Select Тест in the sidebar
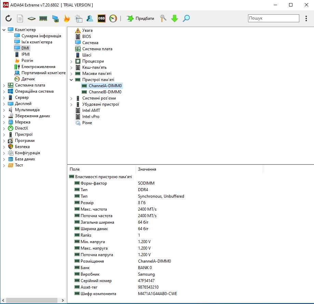The width and height of the screenshot is (314, 304). (x=19, y=165)
